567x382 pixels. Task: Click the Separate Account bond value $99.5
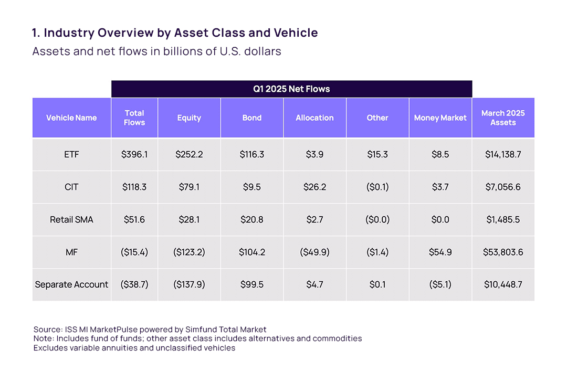click(252, 285)
